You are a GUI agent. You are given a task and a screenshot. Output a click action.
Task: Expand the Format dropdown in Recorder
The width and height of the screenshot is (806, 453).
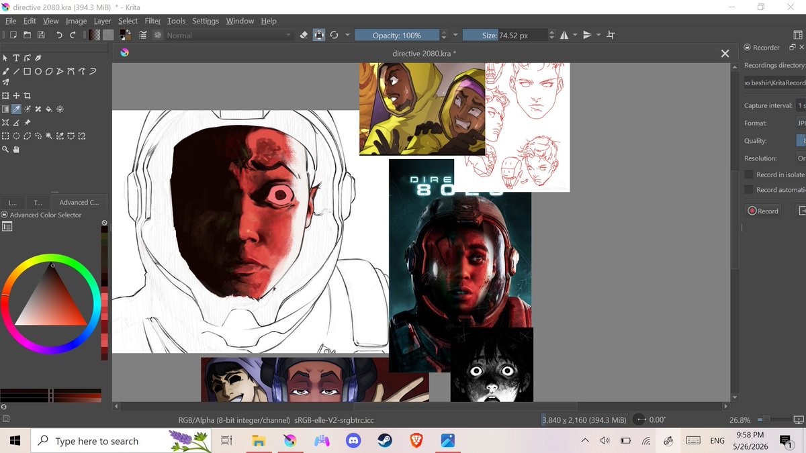click(801, 123)
